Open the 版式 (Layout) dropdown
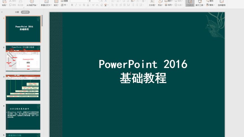 coord(56,3)
